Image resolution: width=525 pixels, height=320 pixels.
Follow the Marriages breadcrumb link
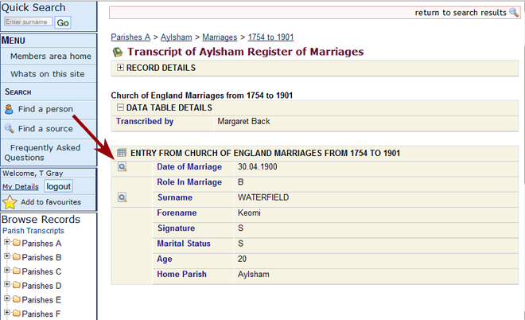tap(220, 37)
